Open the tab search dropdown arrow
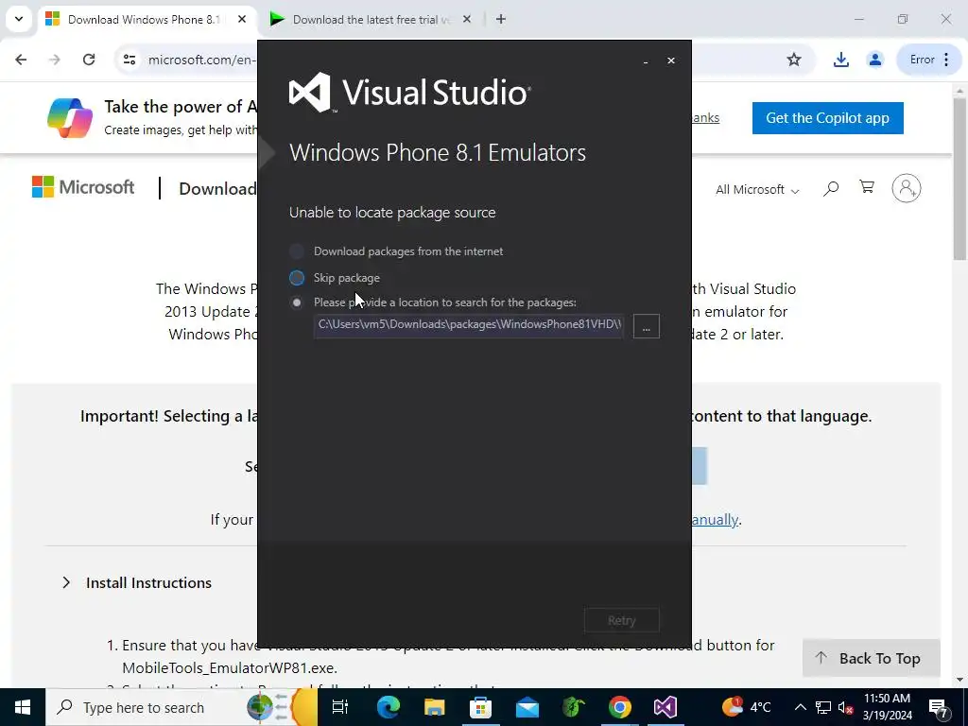 coord(19,19)
